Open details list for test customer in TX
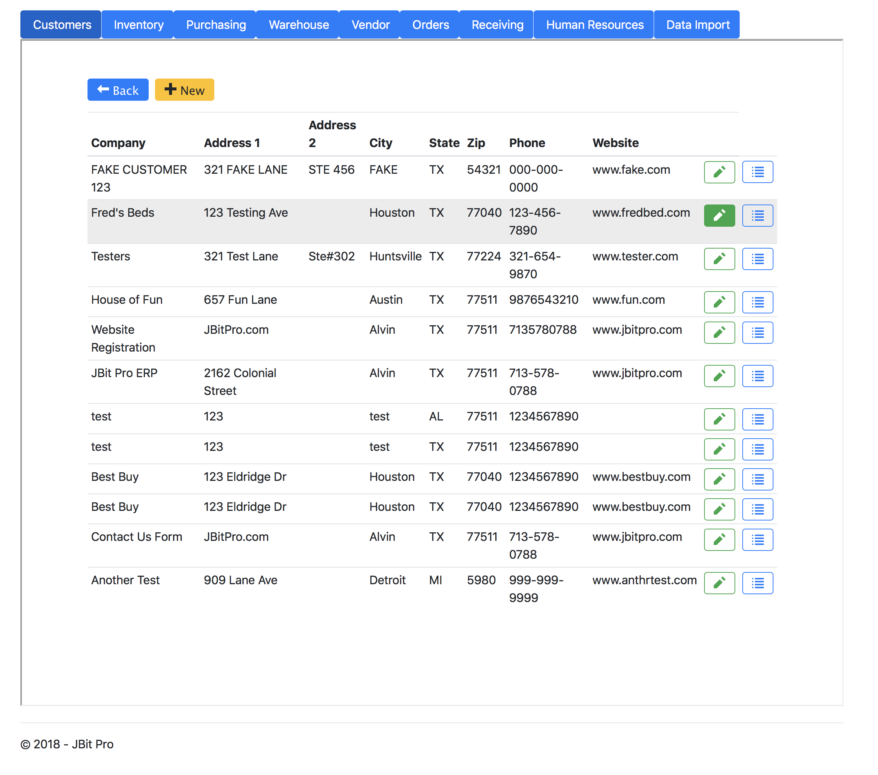This screenshot has width=878, height=775. (x=758, y=449)
